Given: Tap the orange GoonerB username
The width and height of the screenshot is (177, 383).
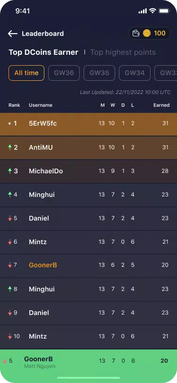Looking at the screenshot, I should pyautogui.click(x=43, y=265).
